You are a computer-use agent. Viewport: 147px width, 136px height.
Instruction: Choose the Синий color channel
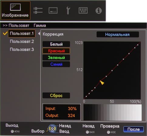tap(56, 64)
